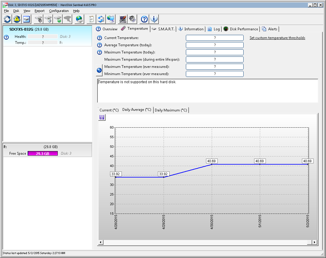326x258 pixels.
Task: Select the SDCFXS-032G disk in the list
Action: (x=29, y=29)
